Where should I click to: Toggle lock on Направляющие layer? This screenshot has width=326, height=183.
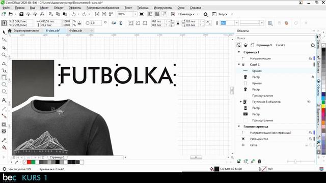pos(310,58)
